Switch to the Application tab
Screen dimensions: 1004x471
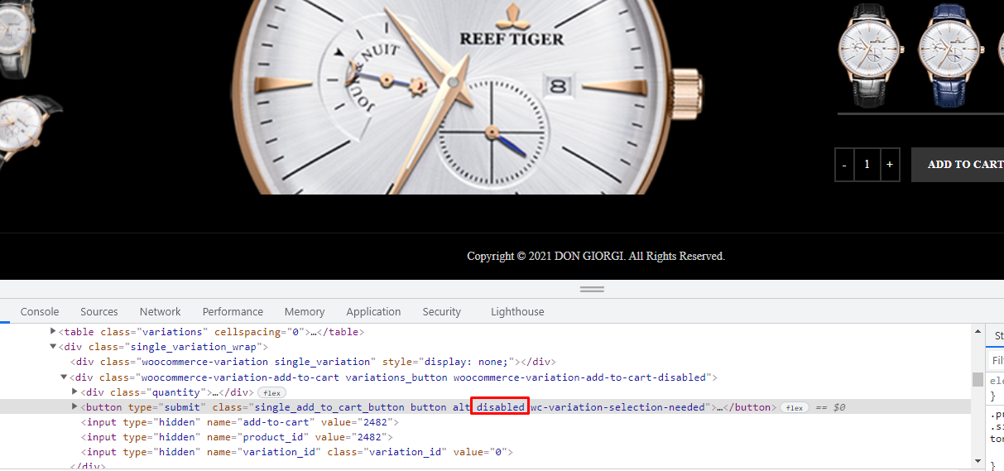coord(373,312)
